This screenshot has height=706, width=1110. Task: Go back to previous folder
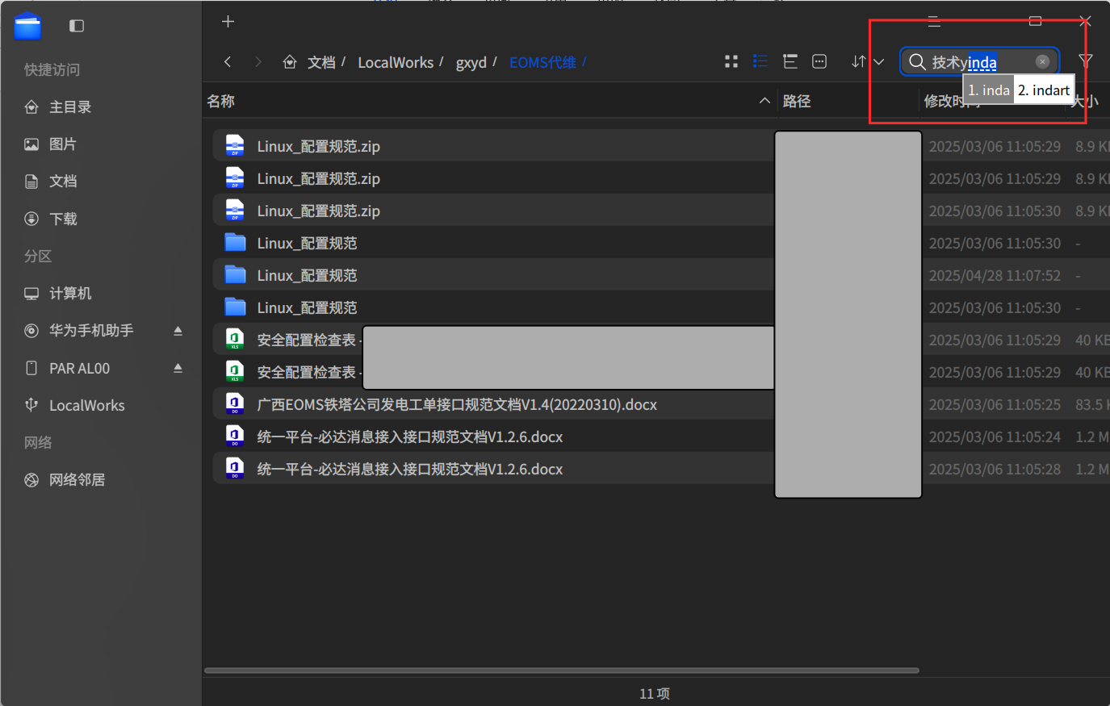[228, 62]
